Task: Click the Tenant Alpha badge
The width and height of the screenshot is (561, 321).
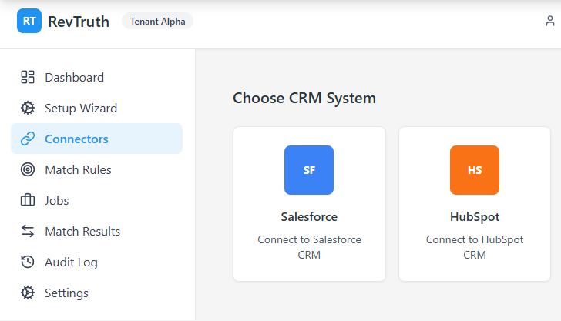Action: pyautogui.click(x=157, y=22)
